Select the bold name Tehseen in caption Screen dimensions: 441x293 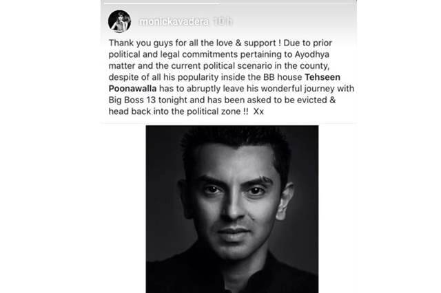tap(322, 77)
